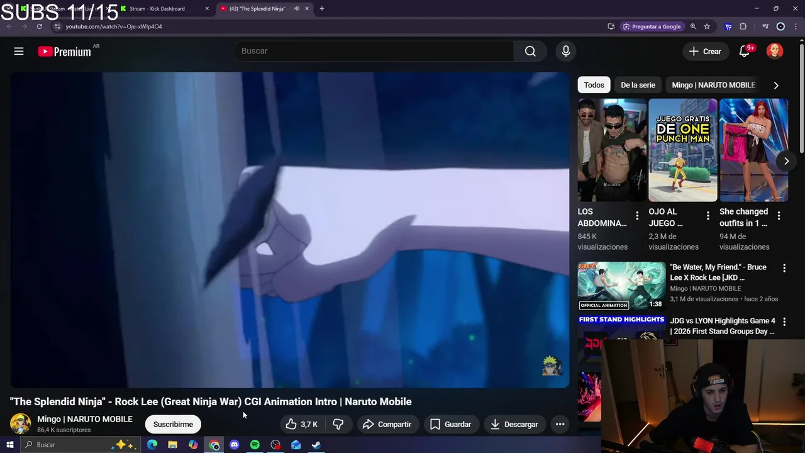Open Chrome profile icon in toolbar
This screenshot has height=453, width=805.
(x=780, y=26)
